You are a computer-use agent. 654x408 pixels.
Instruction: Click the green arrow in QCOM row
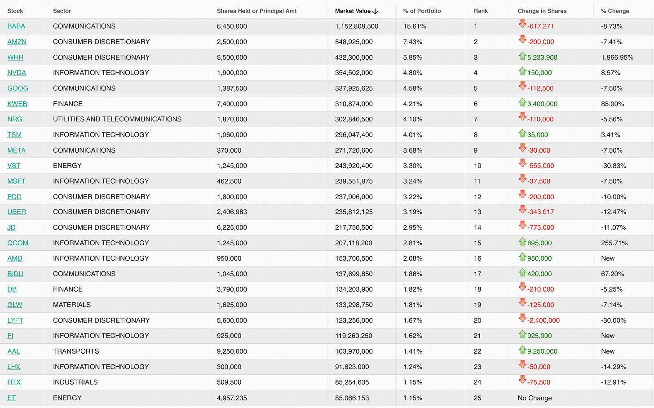click(x=522, y=242)
